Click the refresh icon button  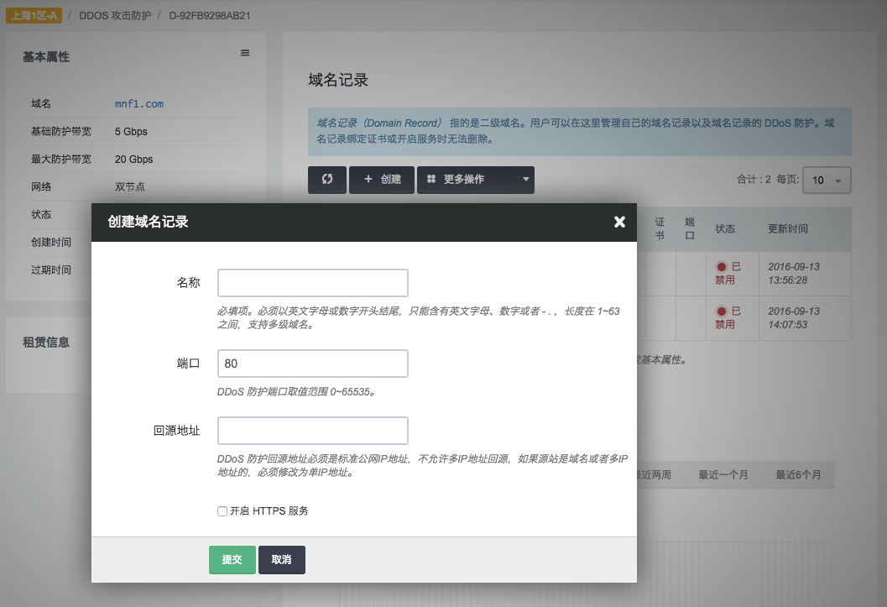(326, 180)
